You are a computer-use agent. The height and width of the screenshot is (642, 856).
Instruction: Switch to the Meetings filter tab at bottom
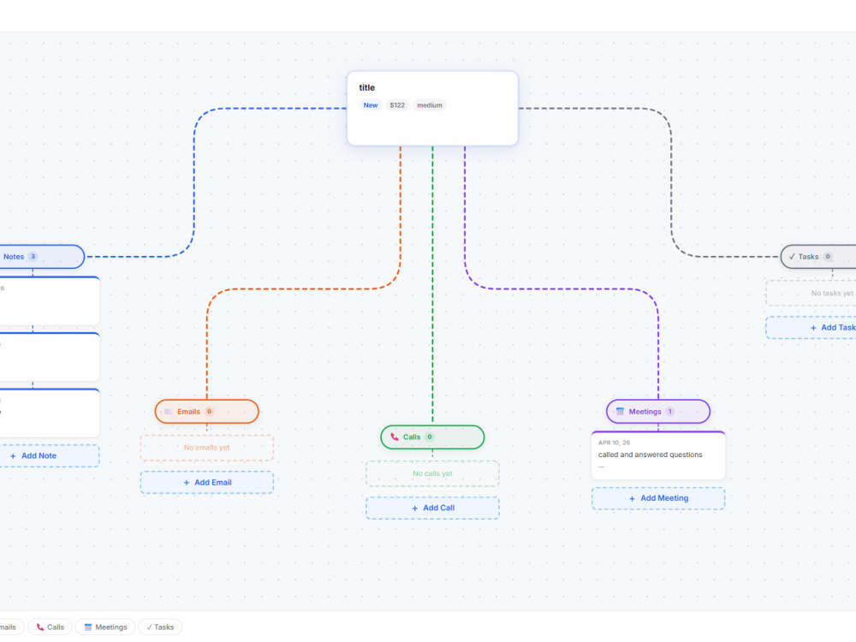(x=105, y=627)
